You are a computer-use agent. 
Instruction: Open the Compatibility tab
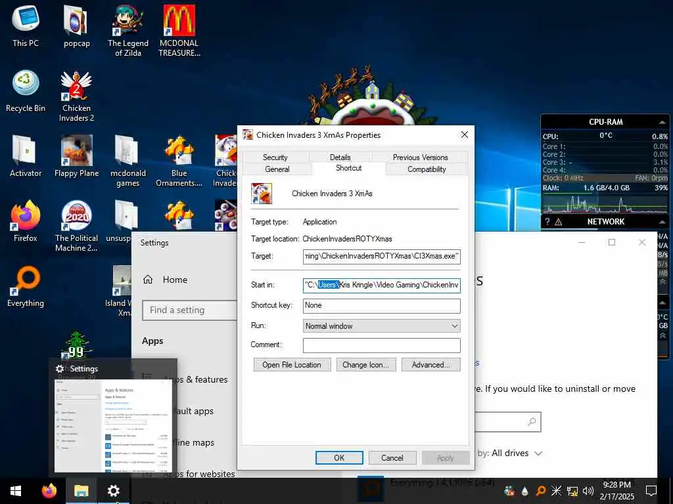tap(427, 169)
